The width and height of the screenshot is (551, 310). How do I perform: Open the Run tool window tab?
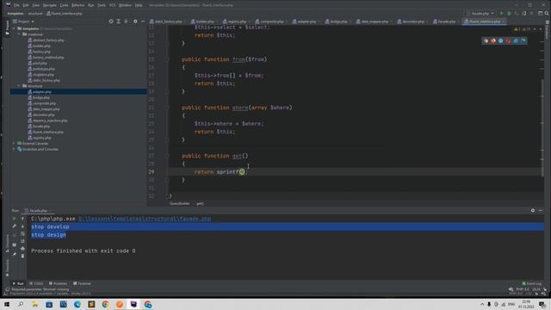click(x=18, y=283)
